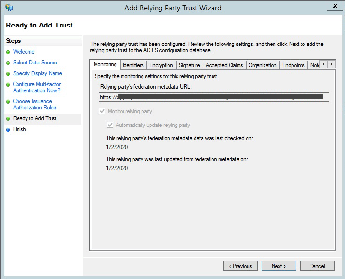Open the Endpoints tab
The height and width of the screenshot is (279, 345).
coord(293,65)
